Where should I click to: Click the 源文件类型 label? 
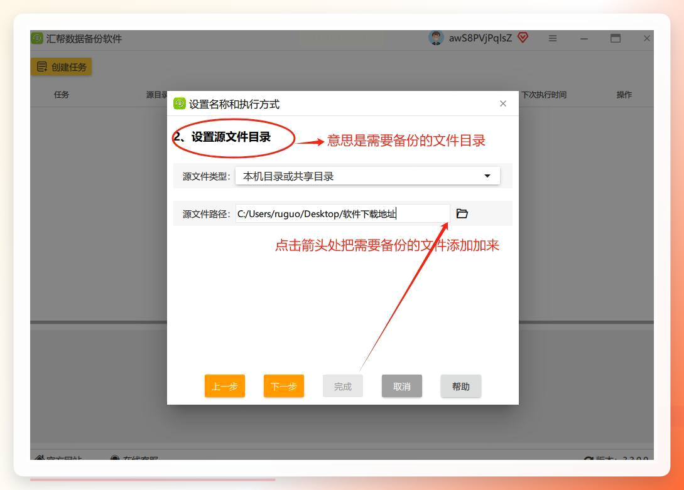click(x=206, y=176)
